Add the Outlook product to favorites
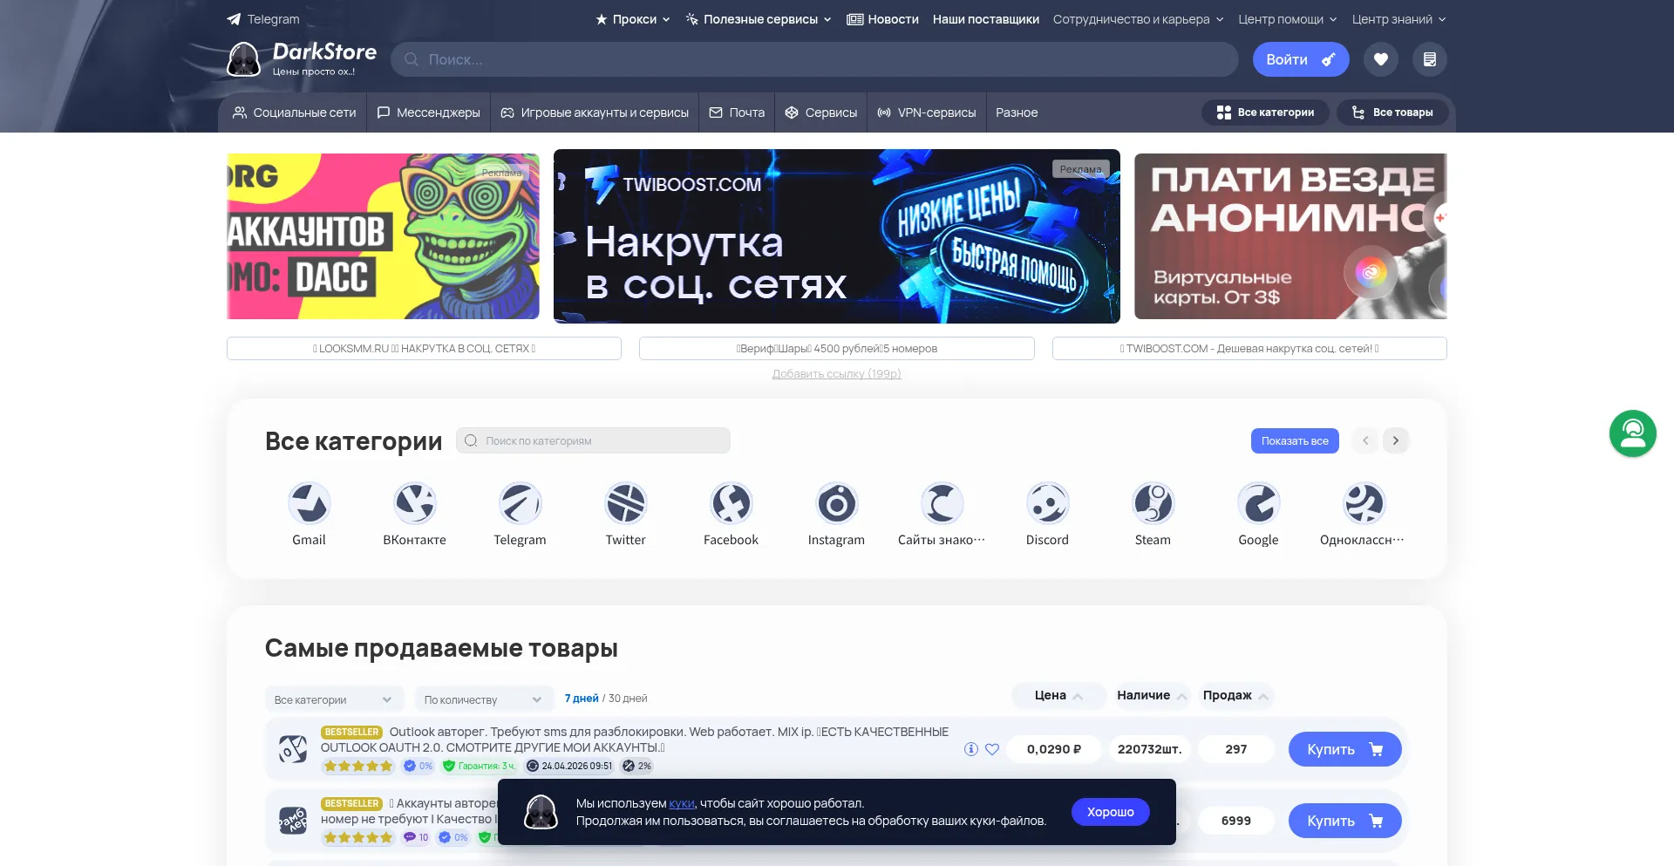This screenshot has height=866, width=1674. (992, 749)
